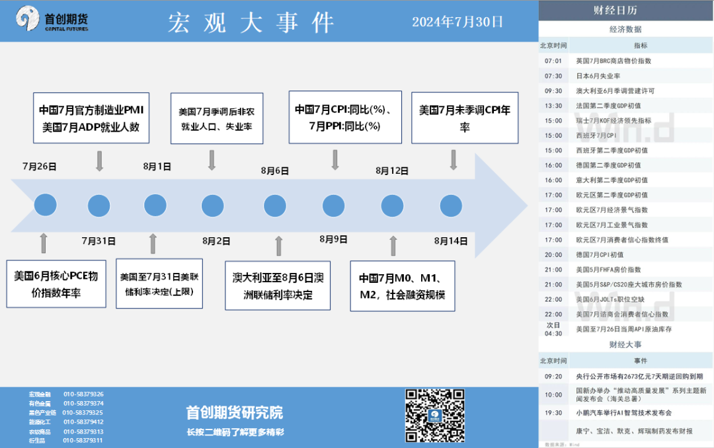Click the 财经大事 section heading
Image resolution: width=714 pixels, height=448 pixels.
click(625, 345)
